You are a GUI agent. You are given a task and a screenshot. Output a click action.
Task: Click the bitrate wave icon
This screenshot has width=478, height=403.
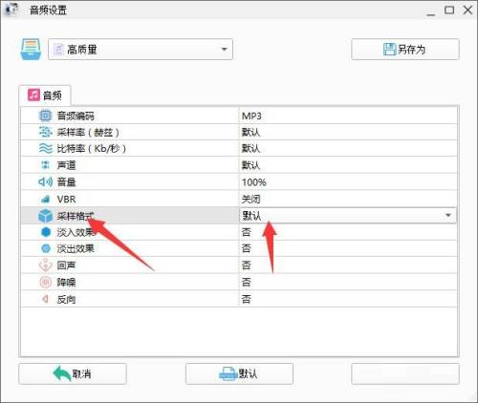click(x=45, y=148)
